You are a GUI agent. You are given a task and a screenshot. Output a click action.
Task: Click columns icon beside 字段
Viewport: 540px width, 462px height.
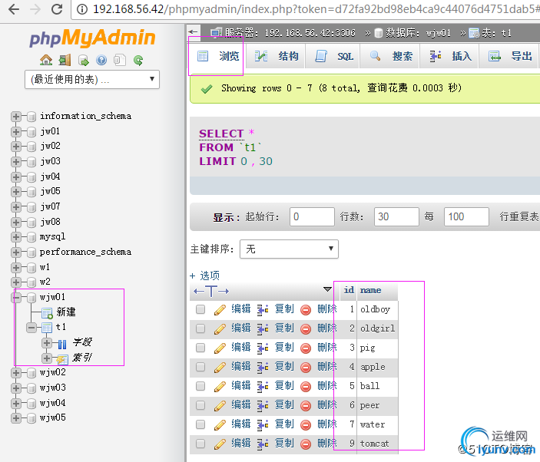coord(62,344)
